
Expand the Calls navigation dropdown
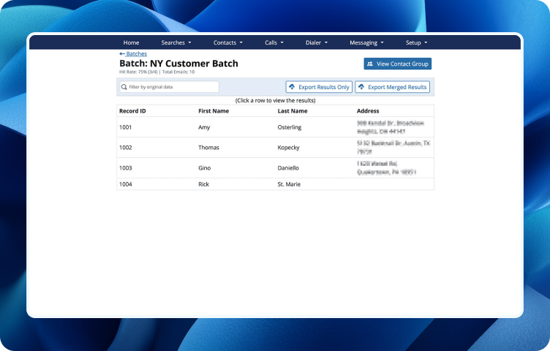coord(274,42)
